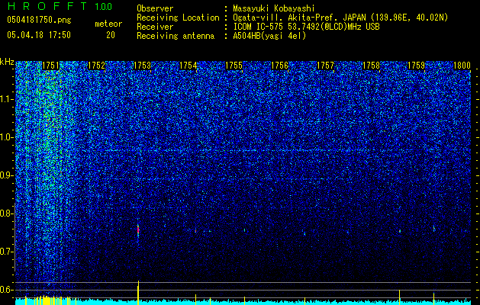Click the kHz axis unit label
The width and height of the screenshot is (480, 305).
[x=7, y=62]
